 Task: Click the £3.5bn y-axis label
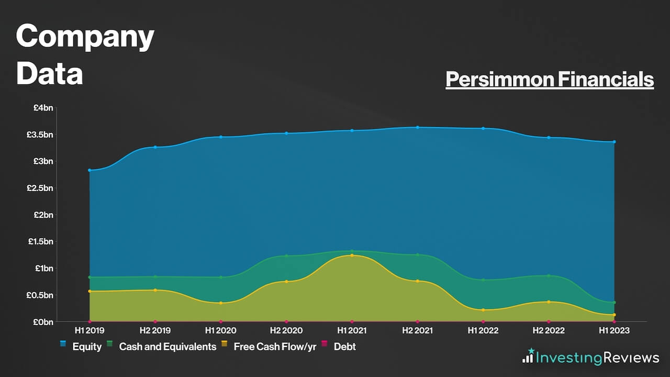[40, 135]
